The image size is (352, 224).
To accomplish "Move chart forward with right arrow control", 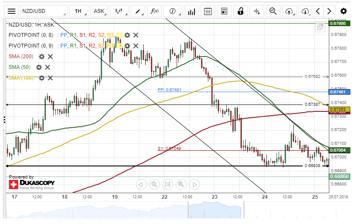I will click(194, 185).
